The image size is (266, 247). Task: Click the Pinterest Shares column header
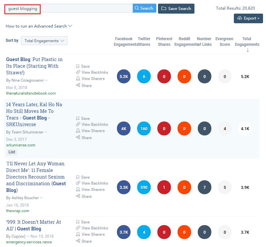click(x=164, y=41)
